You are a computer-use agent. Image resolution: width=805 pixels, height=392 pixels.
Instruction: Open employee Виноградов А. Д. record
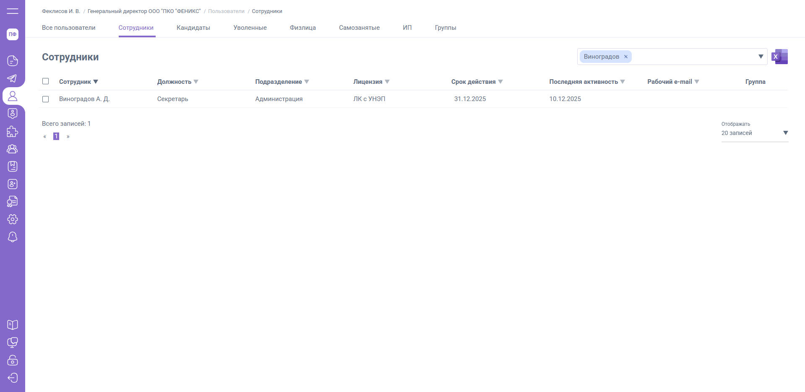point(84,99)
